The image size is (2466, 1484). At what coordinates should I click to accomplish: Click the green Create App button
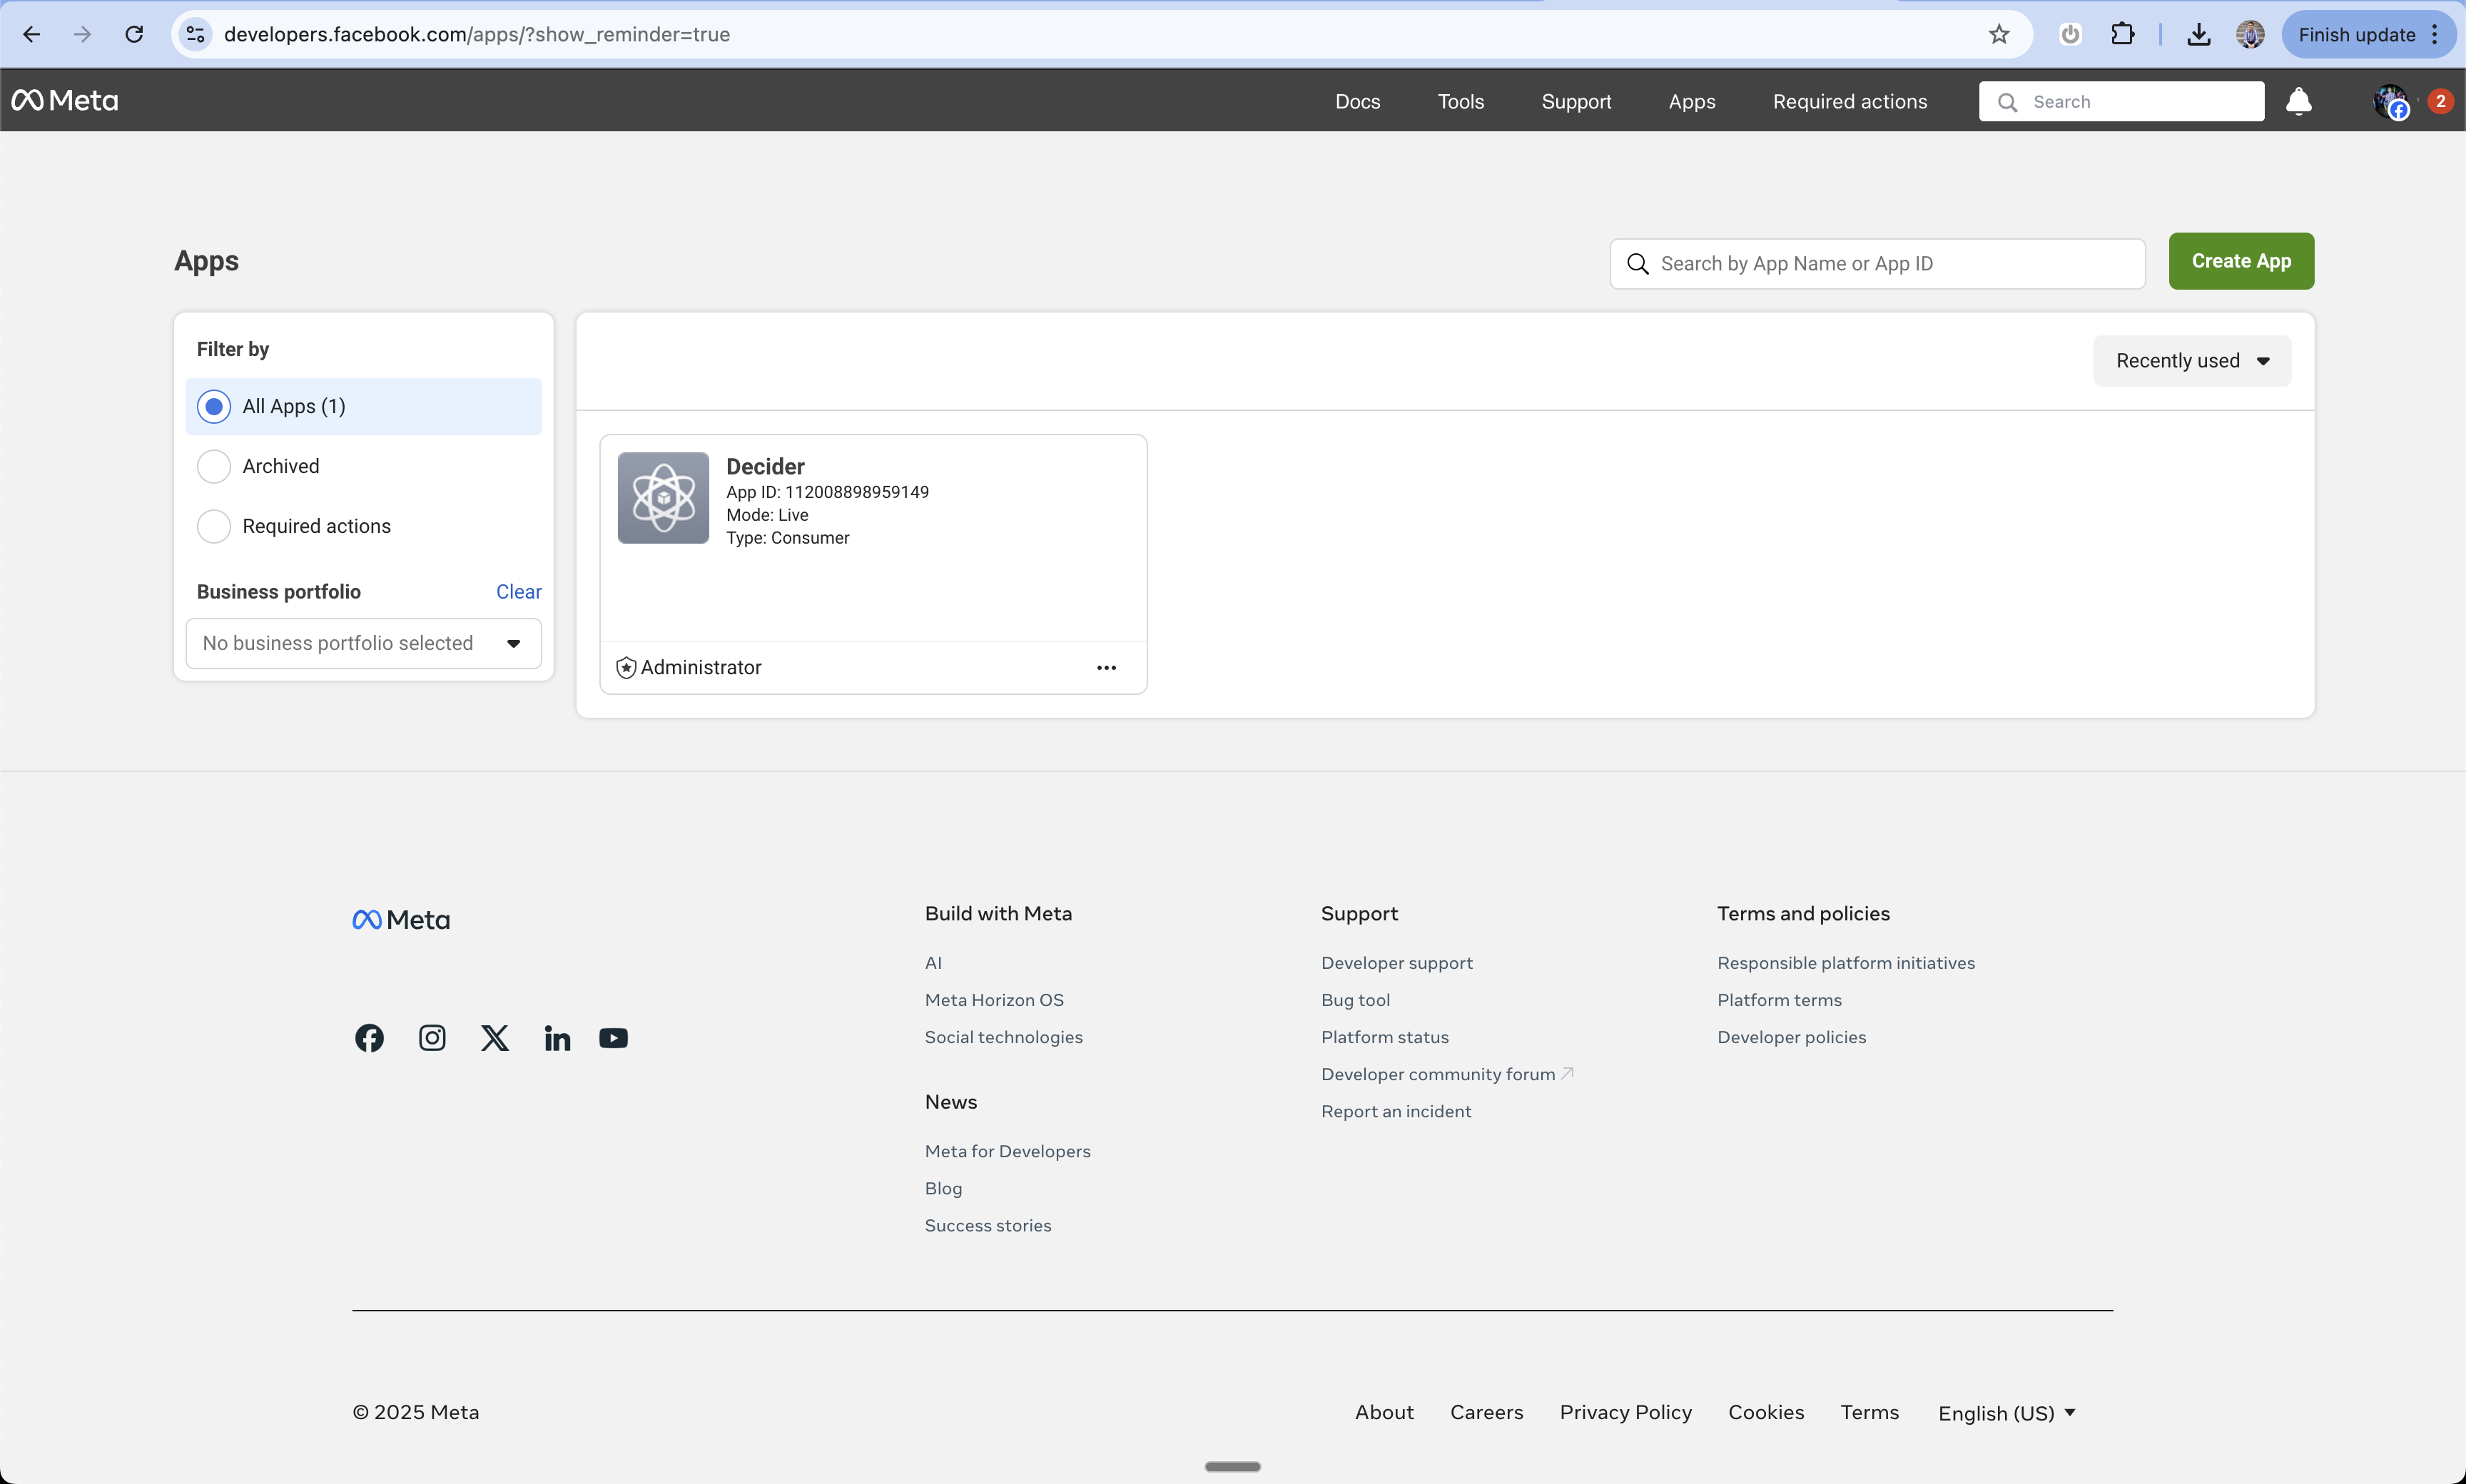coord(2240,261)
